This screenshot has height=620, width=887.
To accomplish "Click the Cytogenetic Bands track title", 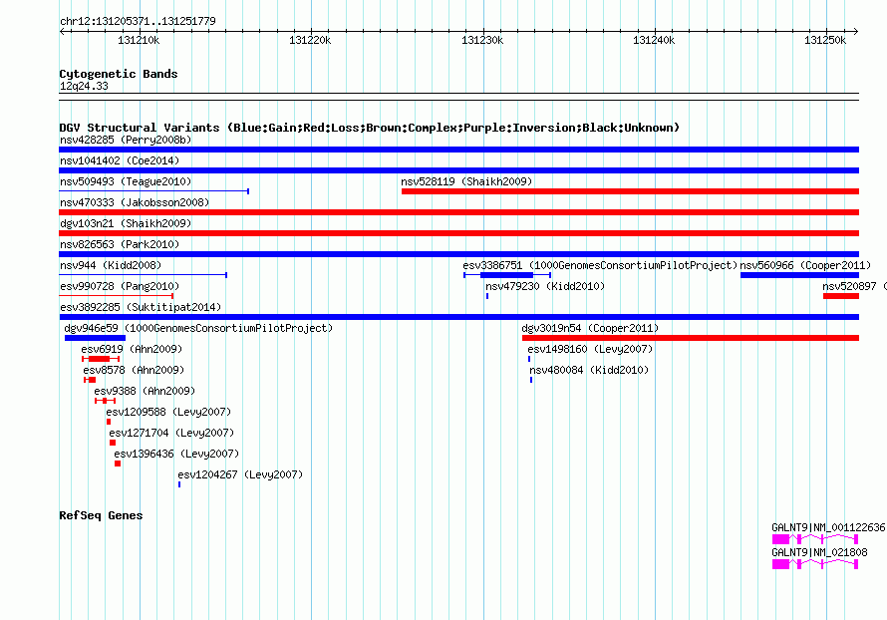I will [119, 74].
